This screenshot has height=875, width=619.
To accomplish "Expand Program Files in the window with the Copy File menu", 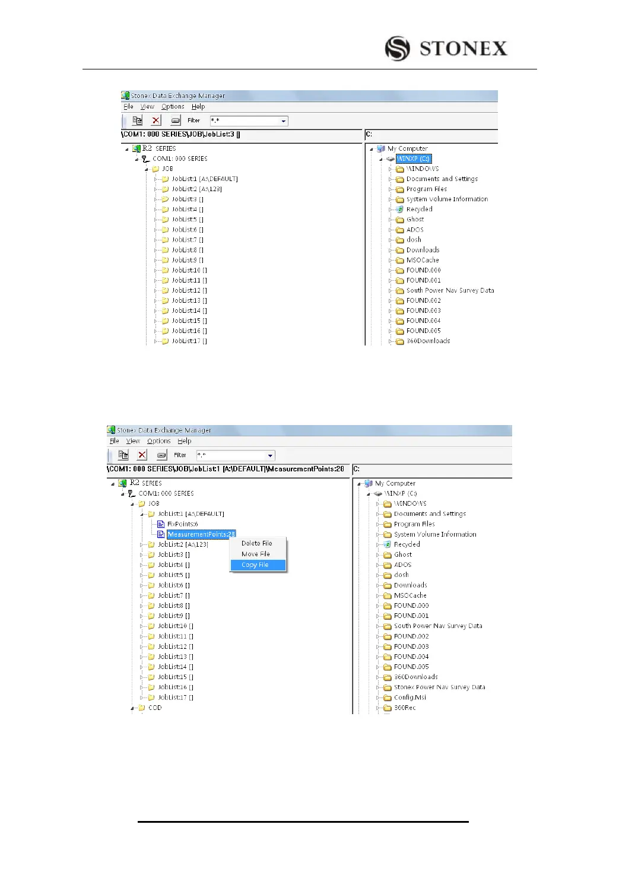I will point(377,524).
